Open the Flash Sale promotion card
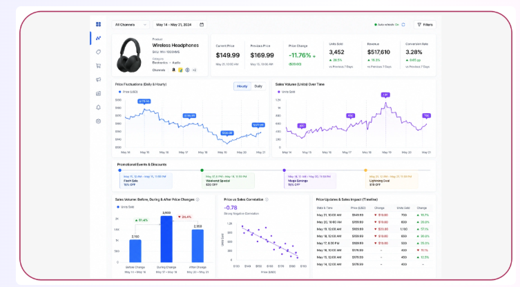This screenshot has width=520, height=287. tap(146, 181)
